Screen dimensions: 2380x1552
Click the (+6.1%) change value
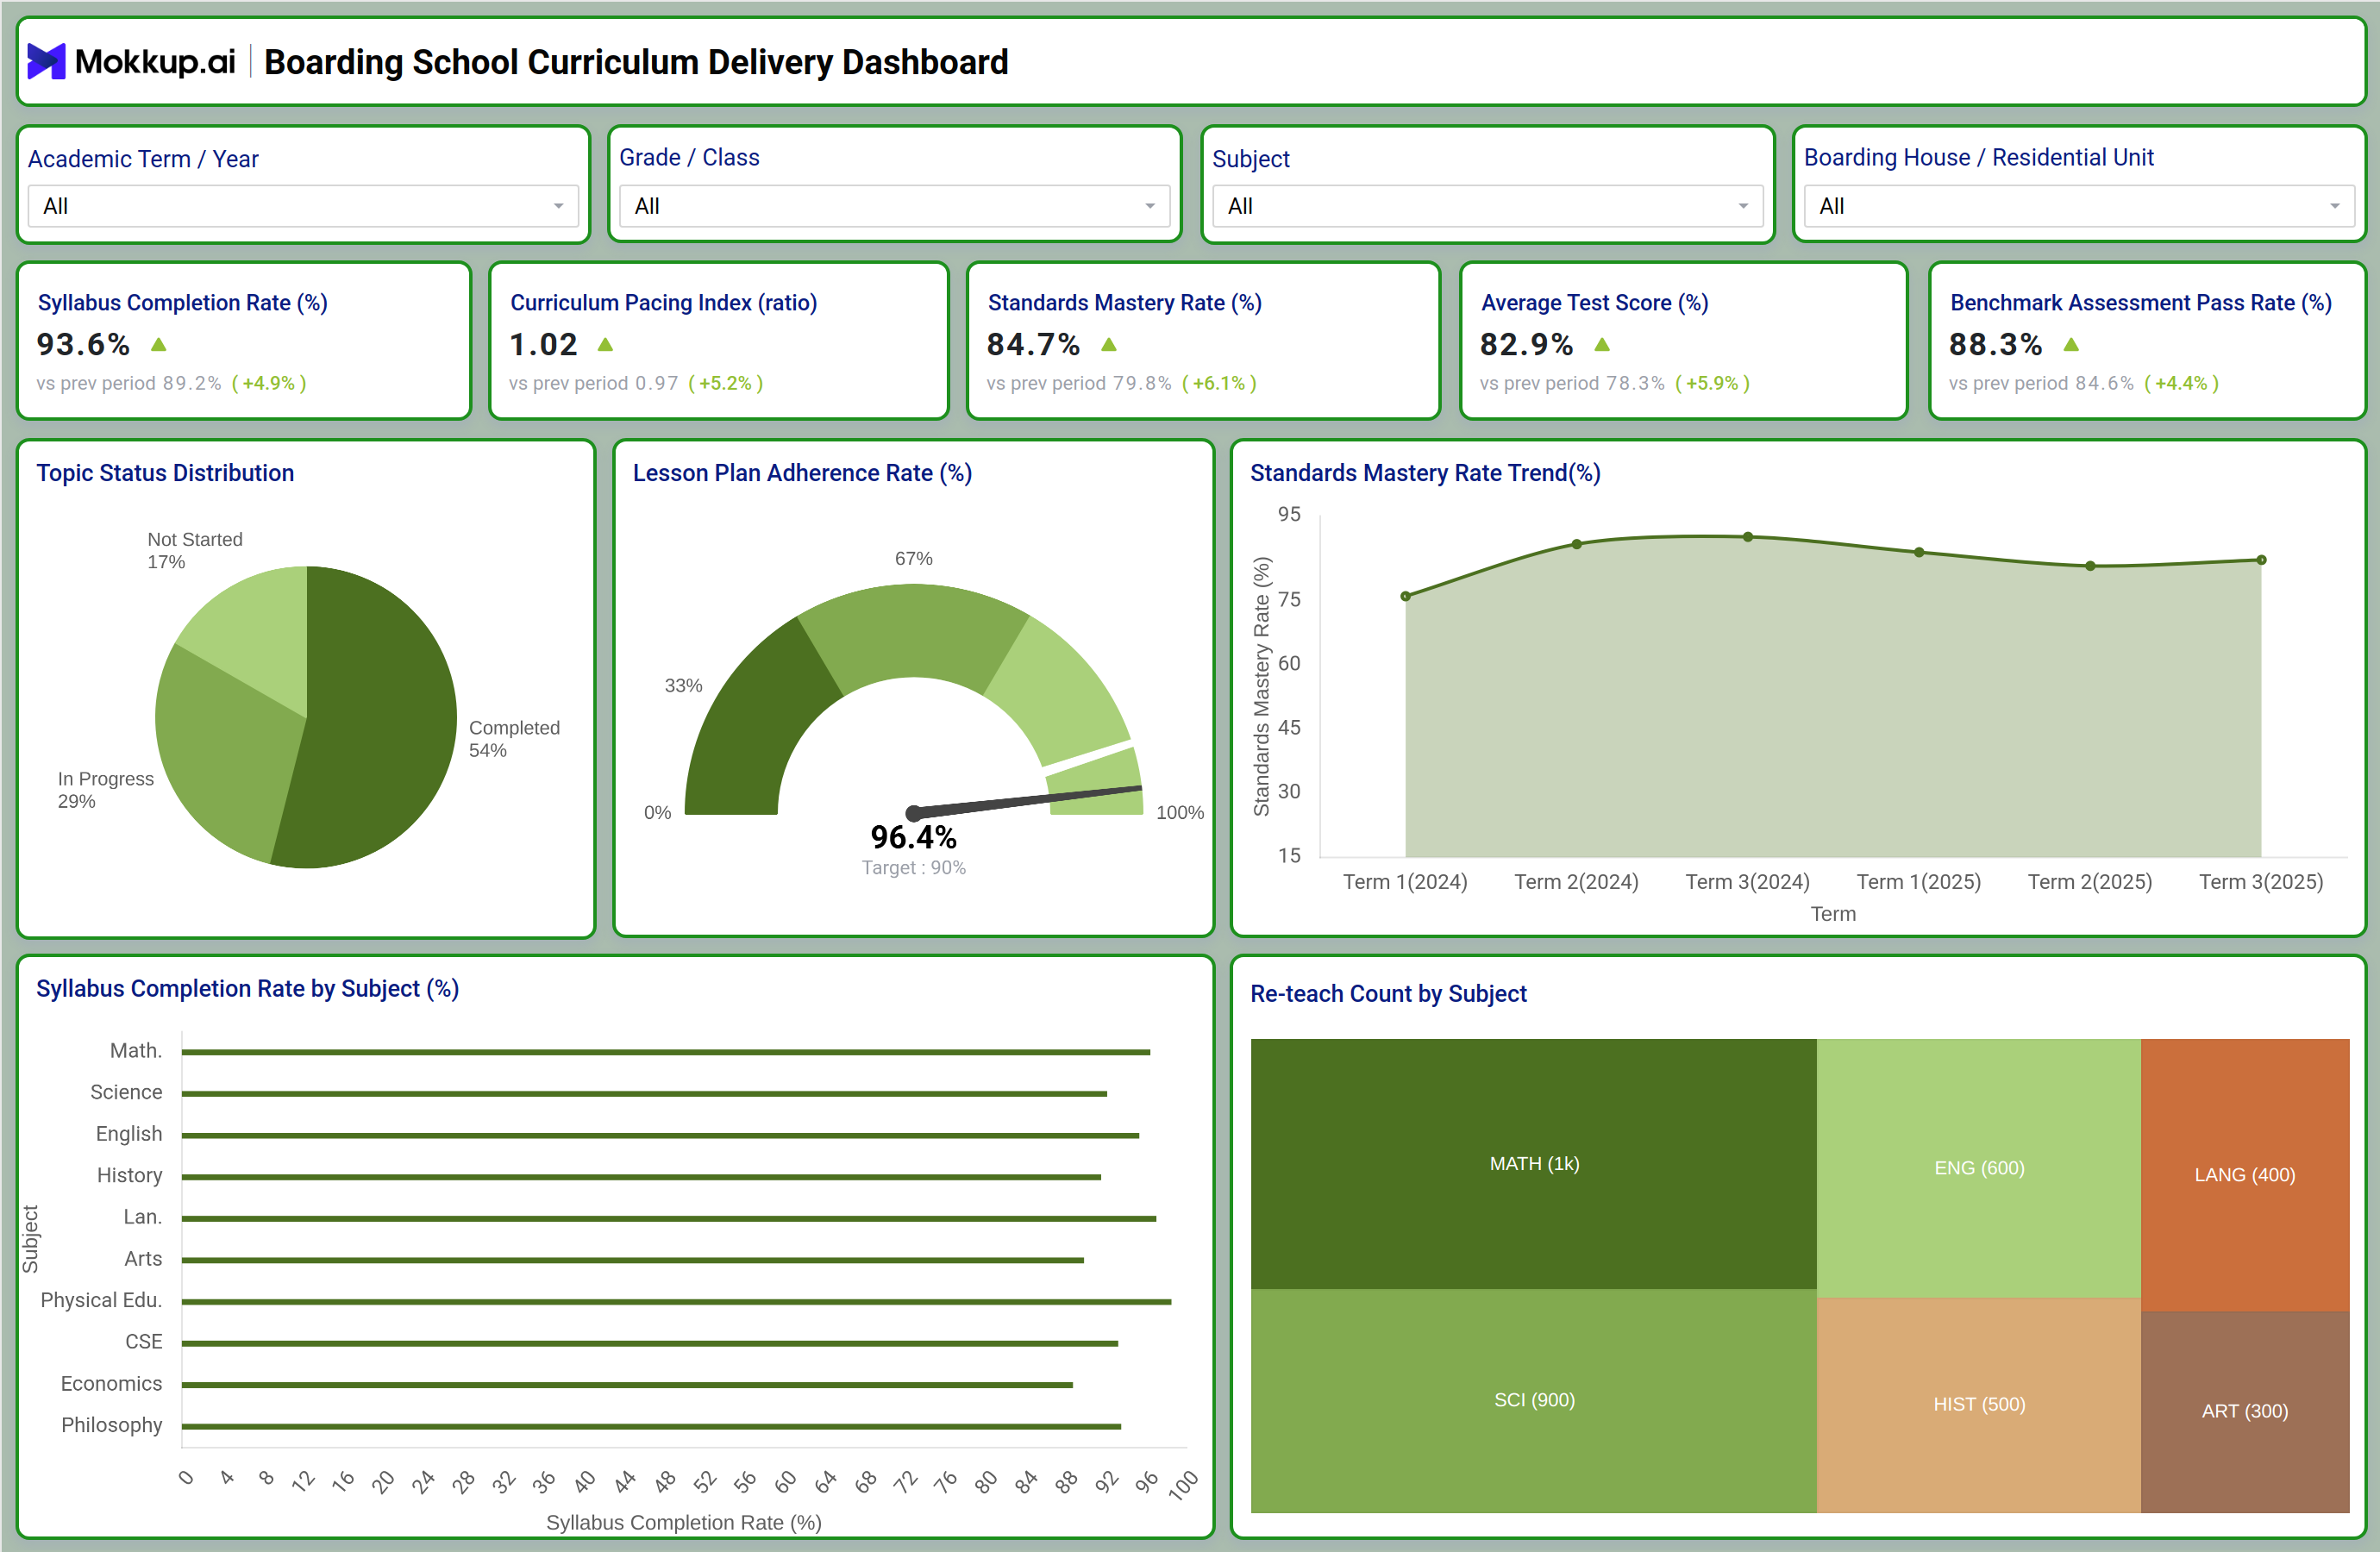(1219, 383)
